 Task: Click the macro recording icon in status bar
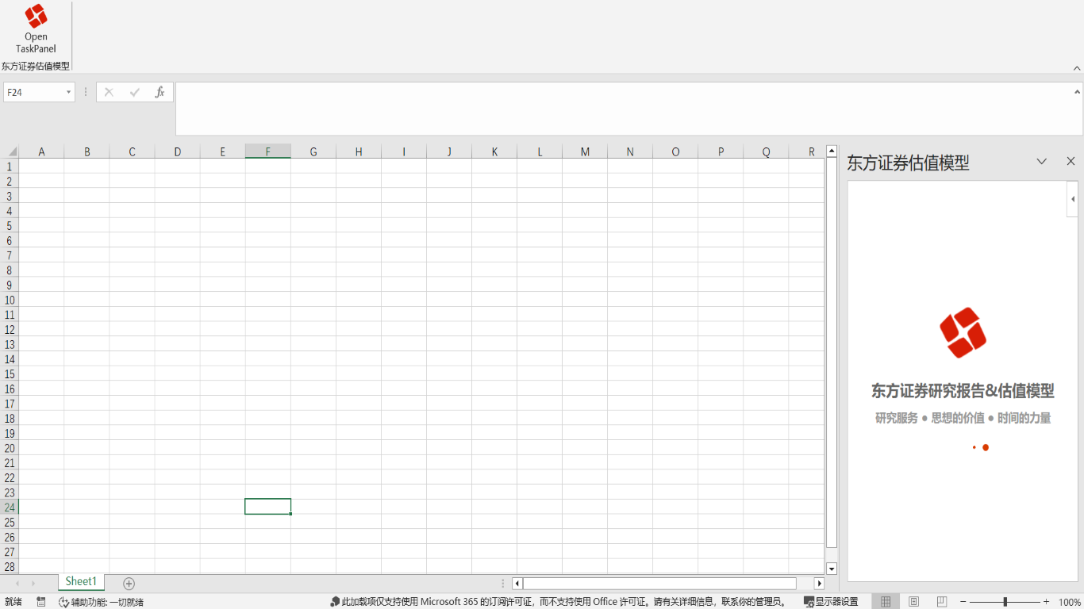click(x=41, y=602)
